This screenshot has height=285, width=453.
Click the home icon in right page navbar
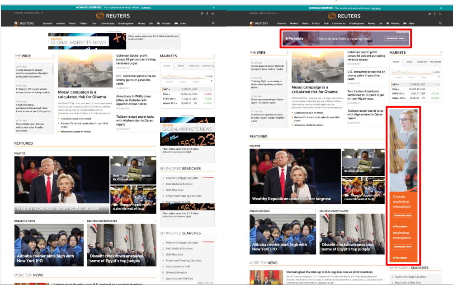[x=251, y=23]
